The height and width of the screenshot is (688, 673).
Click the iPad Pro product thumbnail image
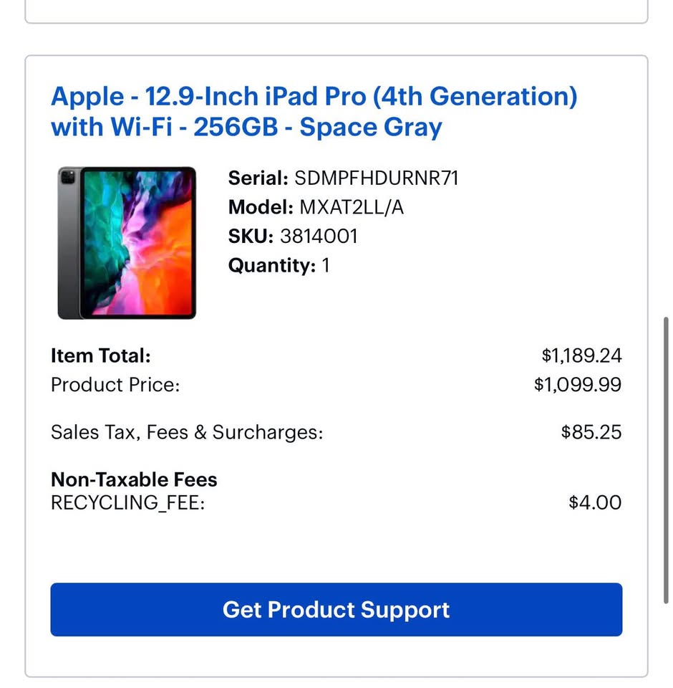click(127, 243)
